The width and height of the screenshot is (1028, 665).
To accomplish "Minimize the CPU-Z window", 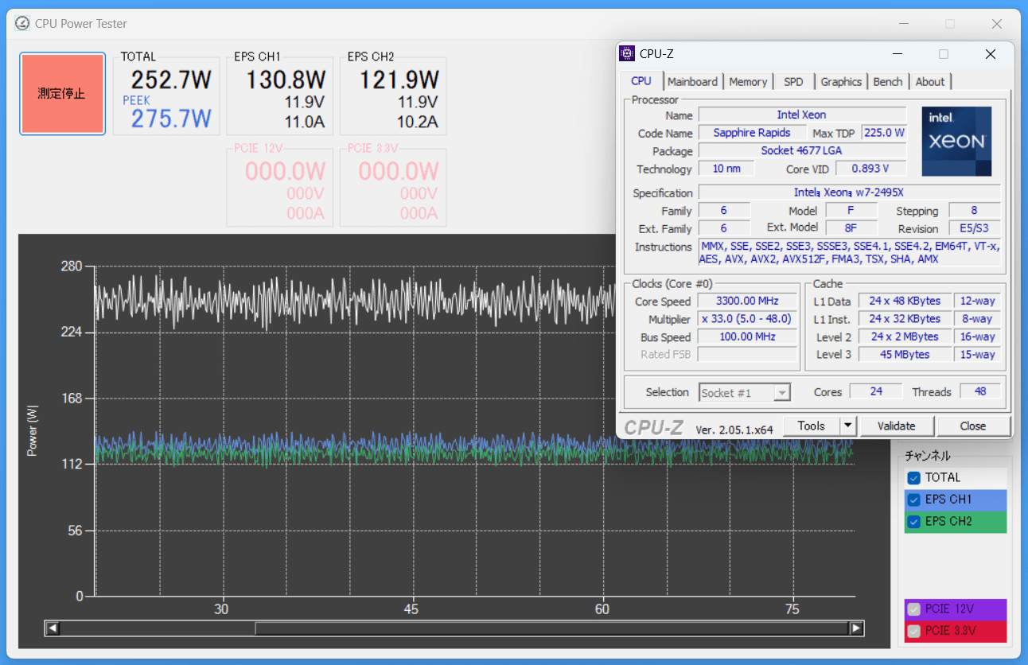I will click(898, 54).
